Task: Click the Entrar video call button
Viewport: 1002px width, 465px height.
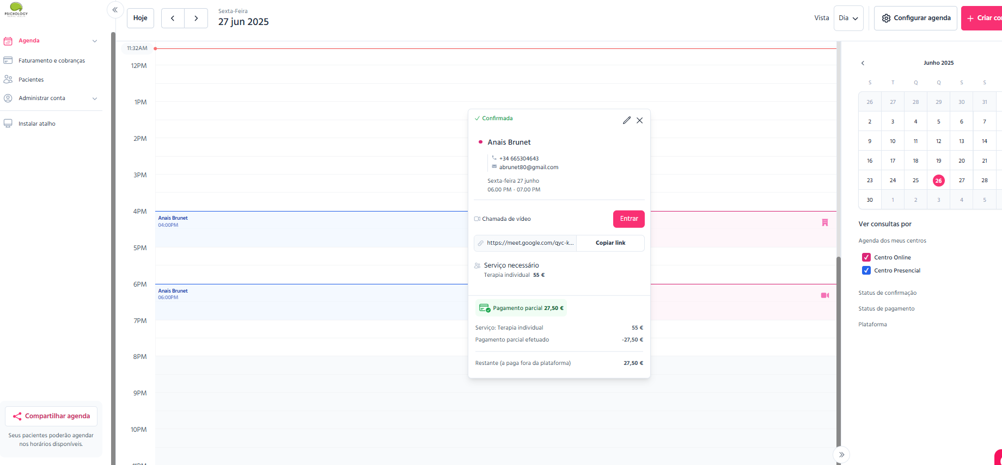Action: tap(629, 219)
